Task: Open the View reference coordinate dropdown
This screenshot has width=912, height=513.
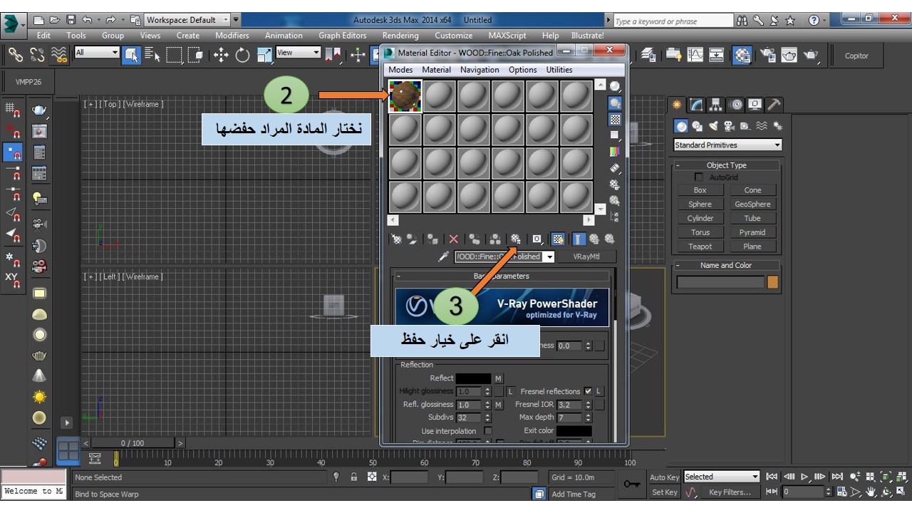Action: tap(299, 53)
